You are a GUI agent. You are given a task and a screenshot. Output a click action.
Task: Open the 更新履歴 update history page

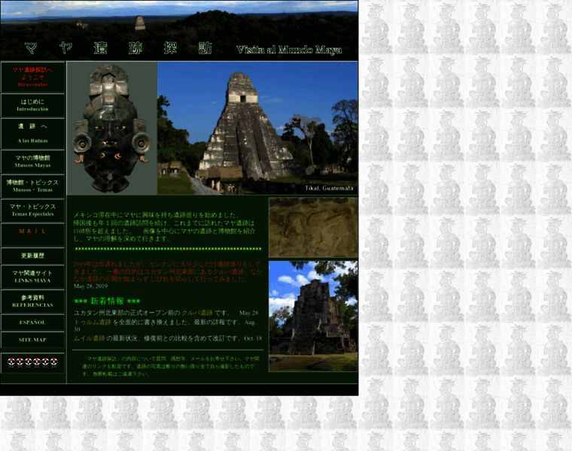tap(32, 256)
